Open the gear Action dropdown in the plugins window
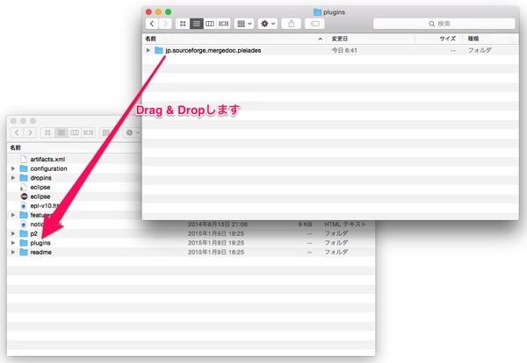Image resolution: width=527 pixels, height=363 pixels. coord(267,24)
